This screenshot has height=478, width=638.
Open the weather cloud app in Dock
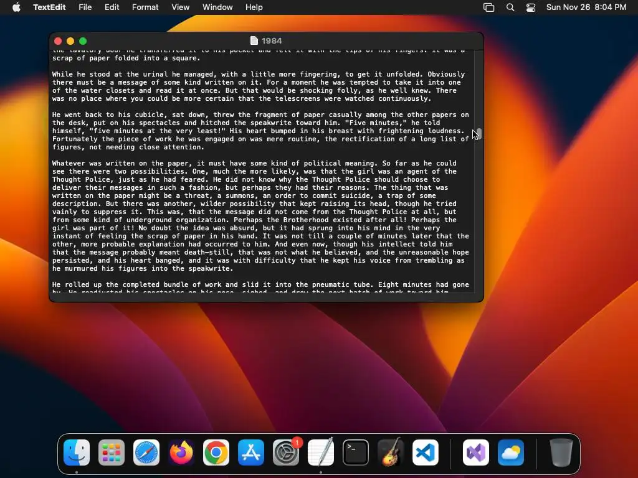pos(511,452)
